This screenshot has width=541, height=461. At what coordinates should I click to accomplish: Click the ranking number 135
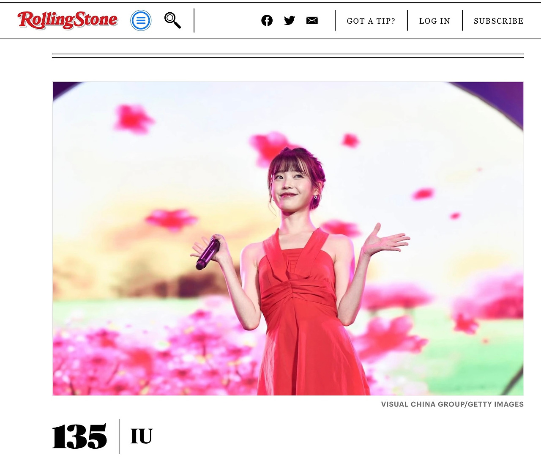(79, 436)
